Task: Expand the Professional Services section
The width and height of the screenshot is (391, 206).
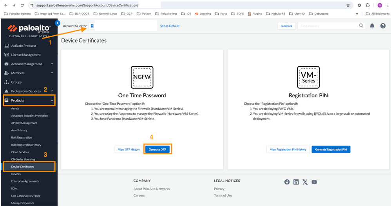Action: tap(52, 91)
